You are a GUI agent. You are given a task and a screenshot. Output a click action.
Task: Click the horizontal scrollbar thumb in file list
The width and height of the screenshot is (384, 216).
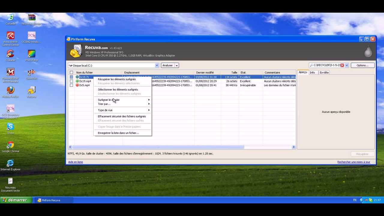[x=158, y=147]
